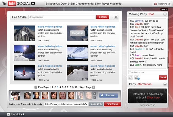Image resolution: width=173 pixels, height=117 pixels.
Task: Open the bottom-right alaska heliskiing haines title
Action: coord(103,66)
